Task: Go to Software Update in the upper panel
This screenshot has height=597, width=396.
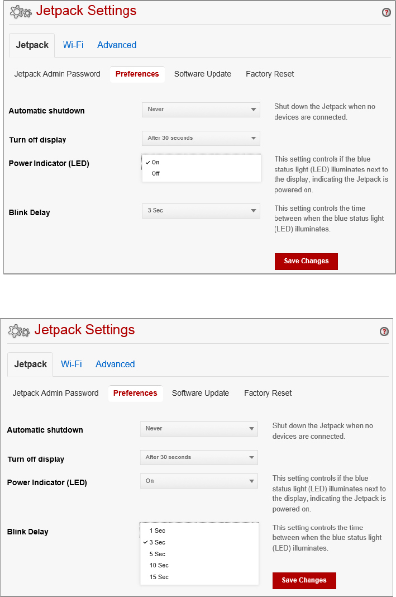Action: pos(203,74)
